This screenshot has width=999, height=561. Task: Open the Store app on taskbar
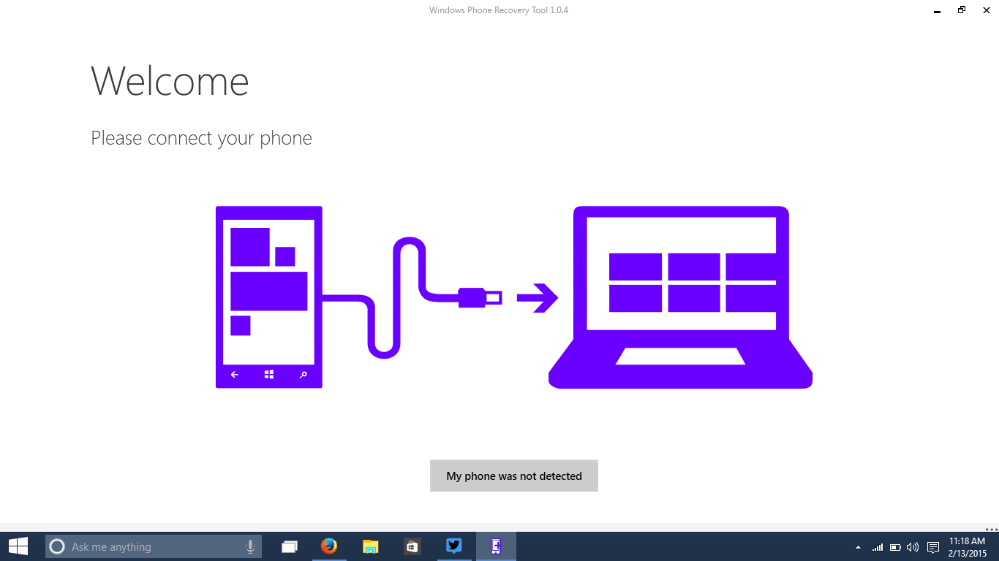click(412, 546)
